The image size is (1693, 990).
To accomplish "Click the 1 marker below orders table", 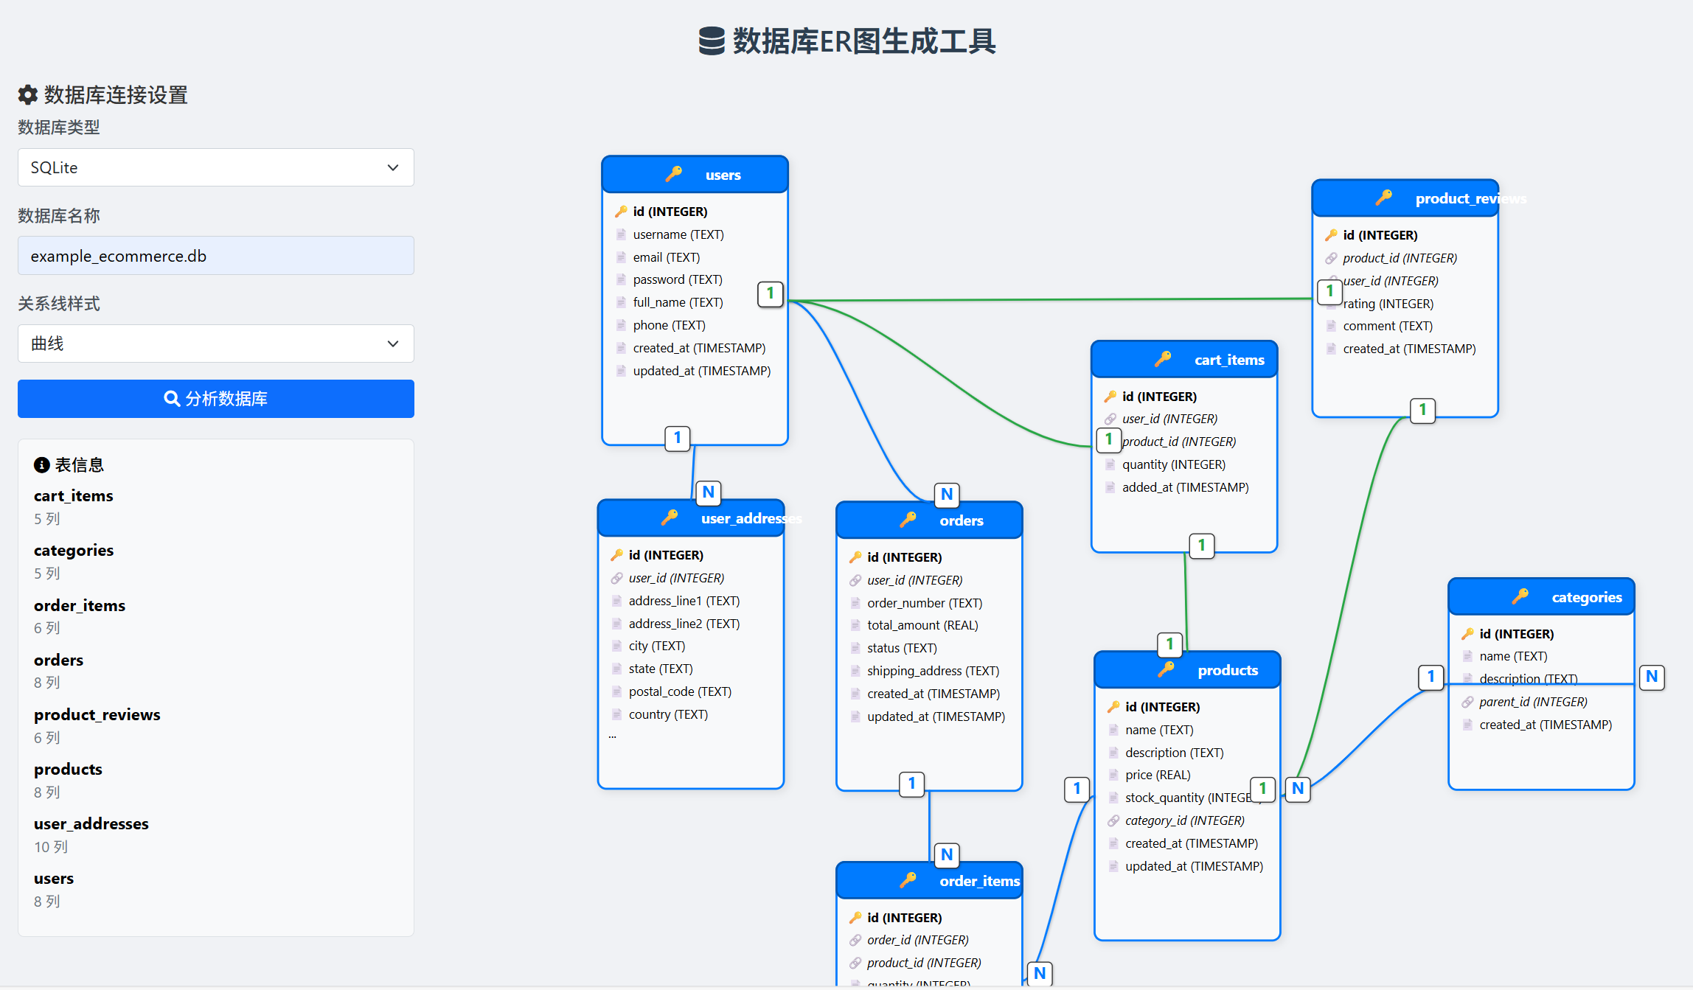I will (912, 784).
